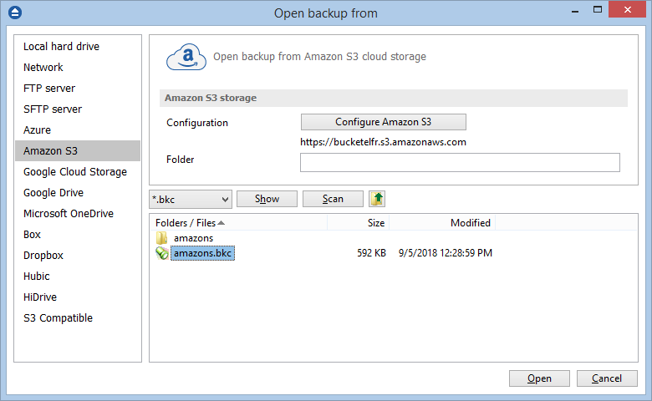Click the Show button

tap(267, 199)
